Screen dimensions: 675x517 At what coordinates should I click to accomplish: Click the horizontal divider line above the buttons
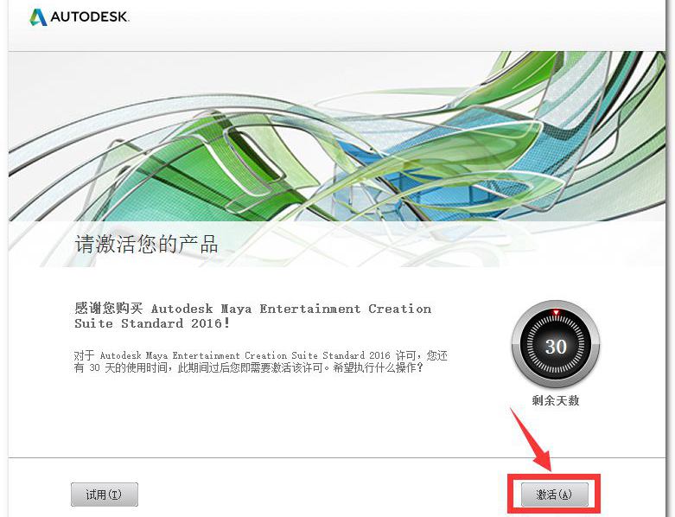click(337, 457)
